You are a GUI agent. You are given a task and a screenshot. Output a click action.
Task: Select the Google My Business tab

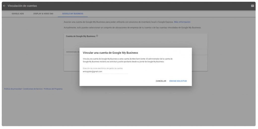[x=73, y=14]
